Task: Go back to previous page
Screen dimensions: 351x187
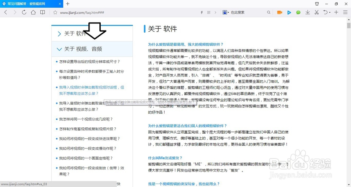Action: pyautogui.click(x=6, y=12)
